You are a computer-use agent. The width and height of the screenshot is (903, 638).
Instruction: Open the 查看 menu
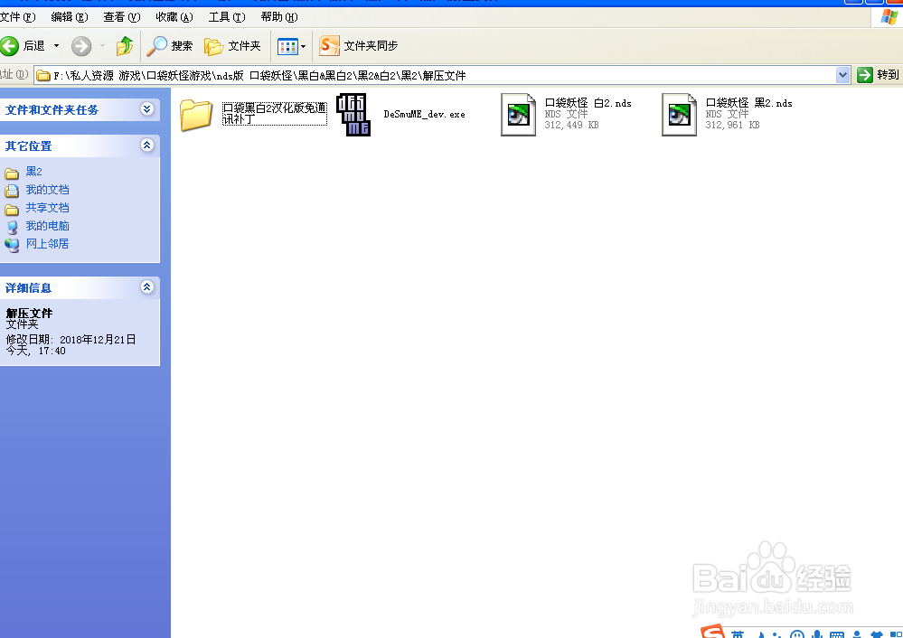121,16
